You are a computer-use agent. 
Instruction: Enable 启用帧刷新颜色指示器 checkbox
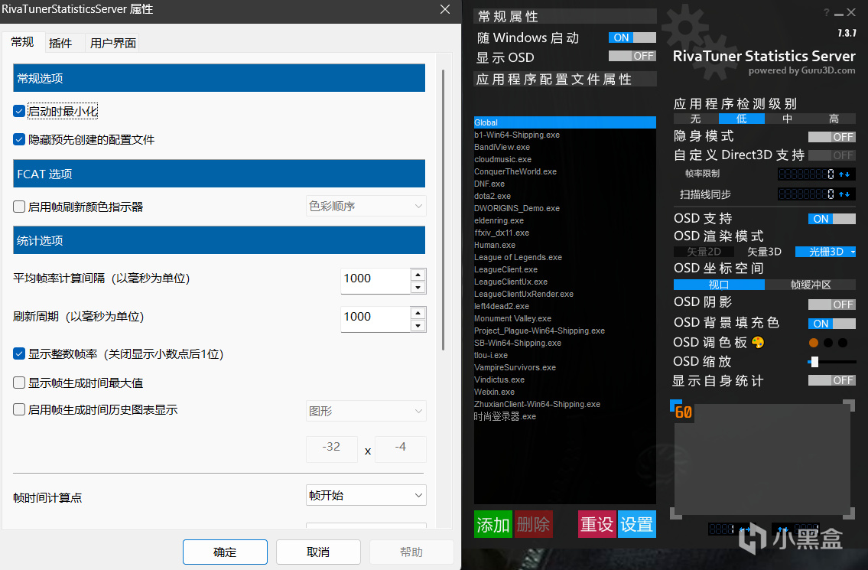tap(19, 207)
